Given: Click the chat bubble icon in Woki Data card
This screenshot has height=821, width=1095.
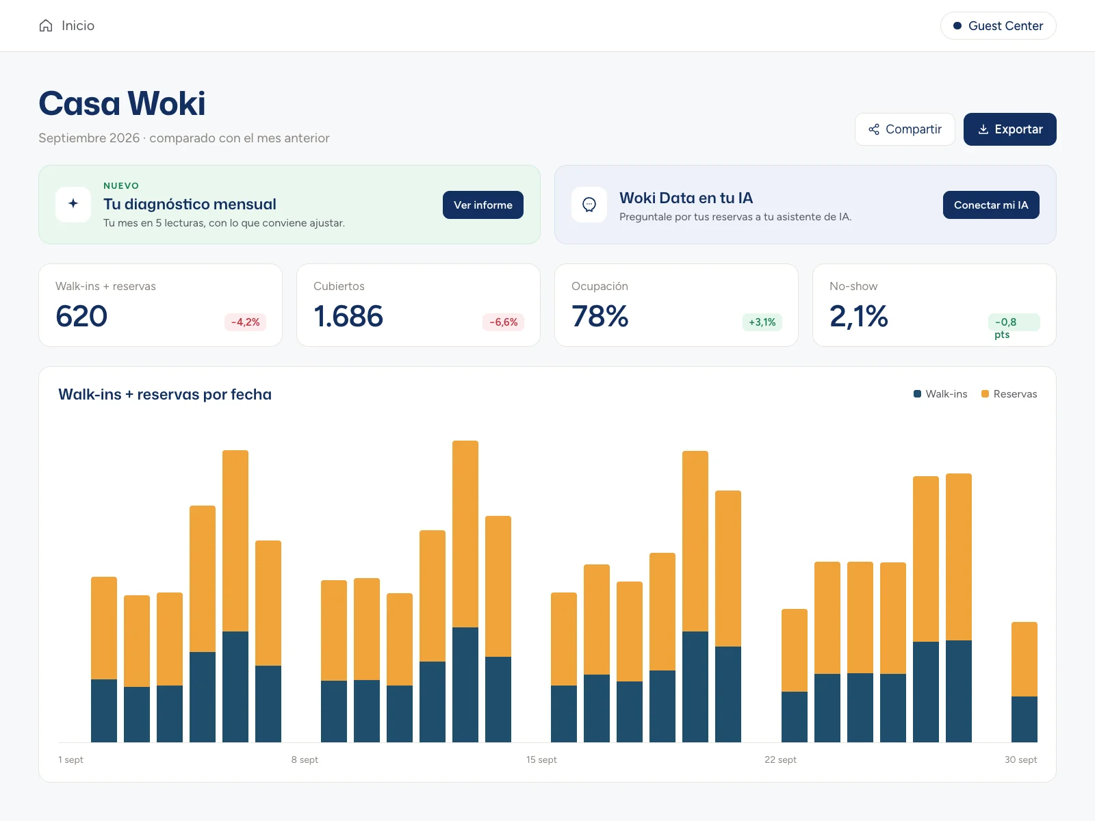Looking at the screenshot, I should tap(589, 205).
